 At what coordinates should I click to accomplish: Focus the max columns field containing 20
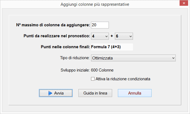point(100,25)
